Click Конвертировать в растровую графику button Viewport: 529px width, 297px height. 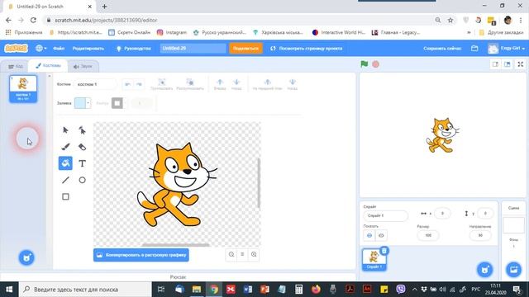(x=141, y=255)
